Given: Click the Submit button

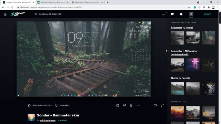Looking at the screenshot, I should [x=208, y=14].
